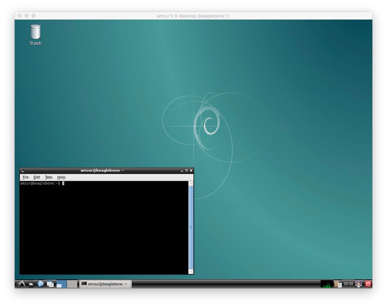387x306 pixels.
Task: Select the Trash desktop icon
Action: tap(36, 35)
